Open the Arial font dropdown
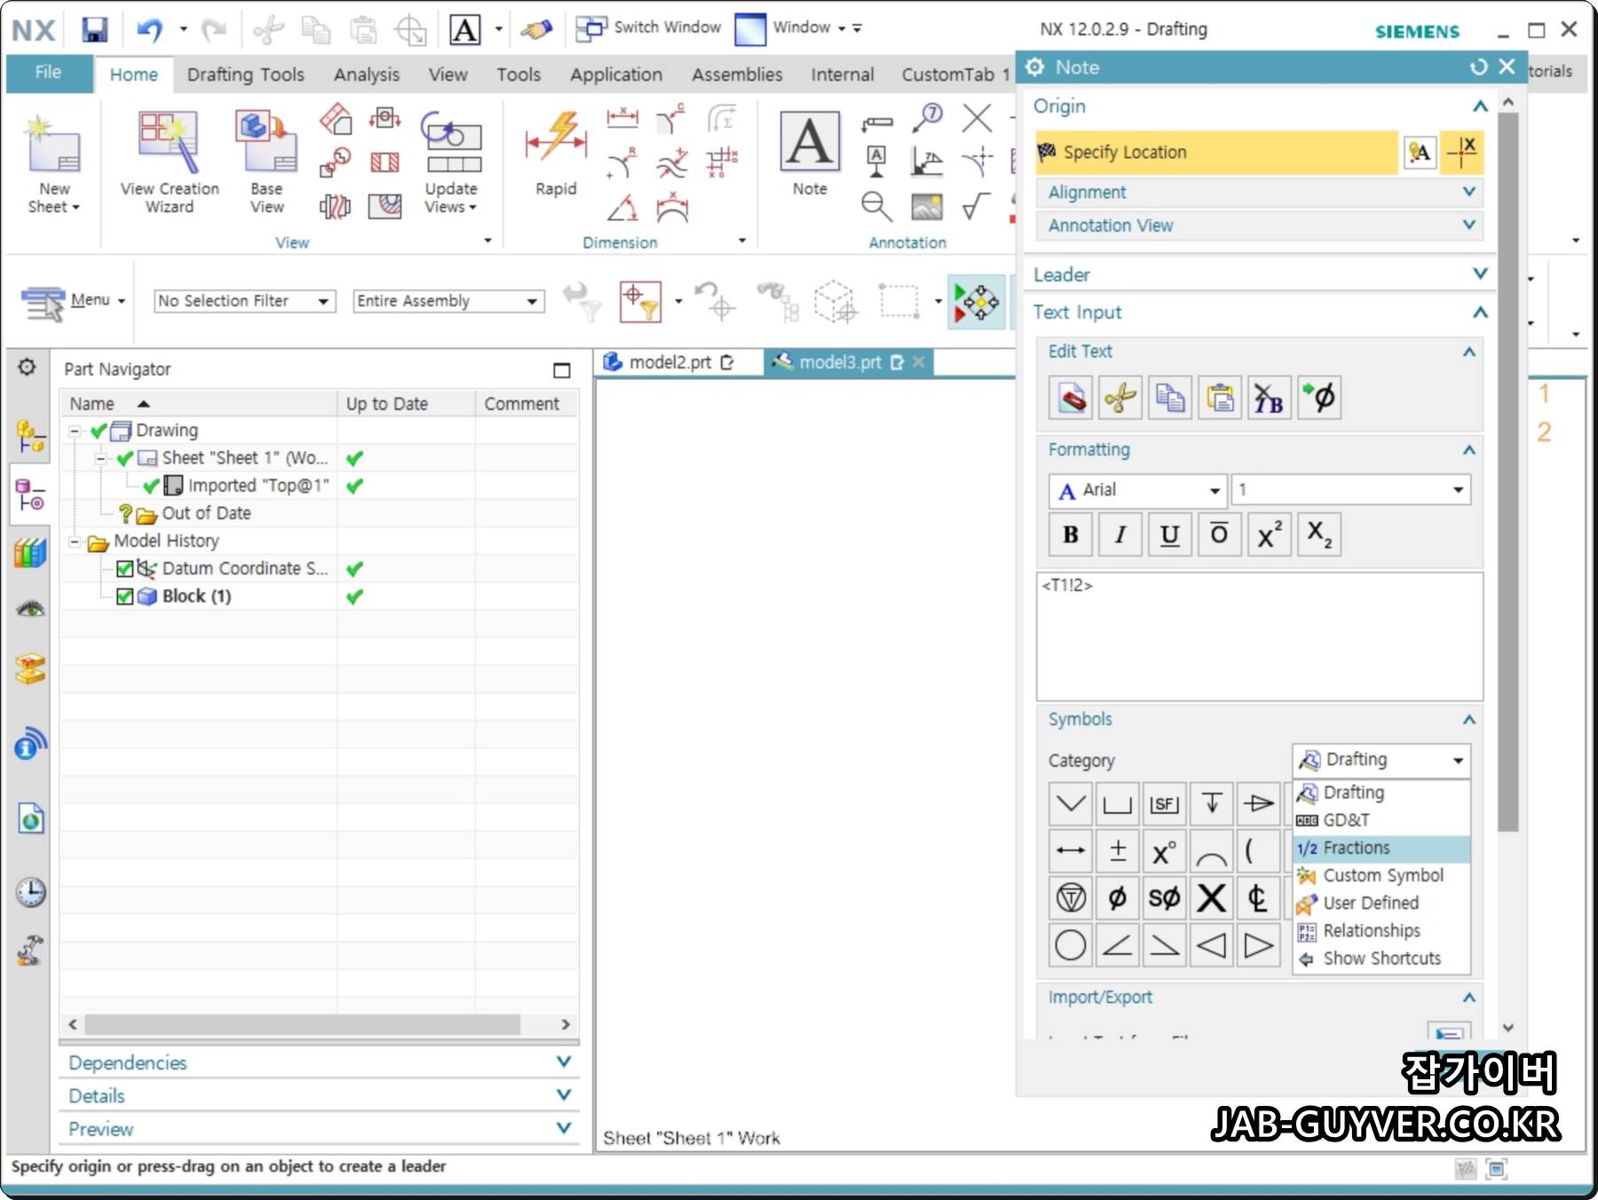 click(1138, 490)
